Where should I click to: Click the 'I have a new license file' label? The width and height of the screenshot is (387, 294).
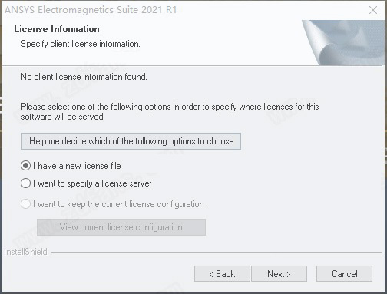pyautogui.click(x=77, y=166)
